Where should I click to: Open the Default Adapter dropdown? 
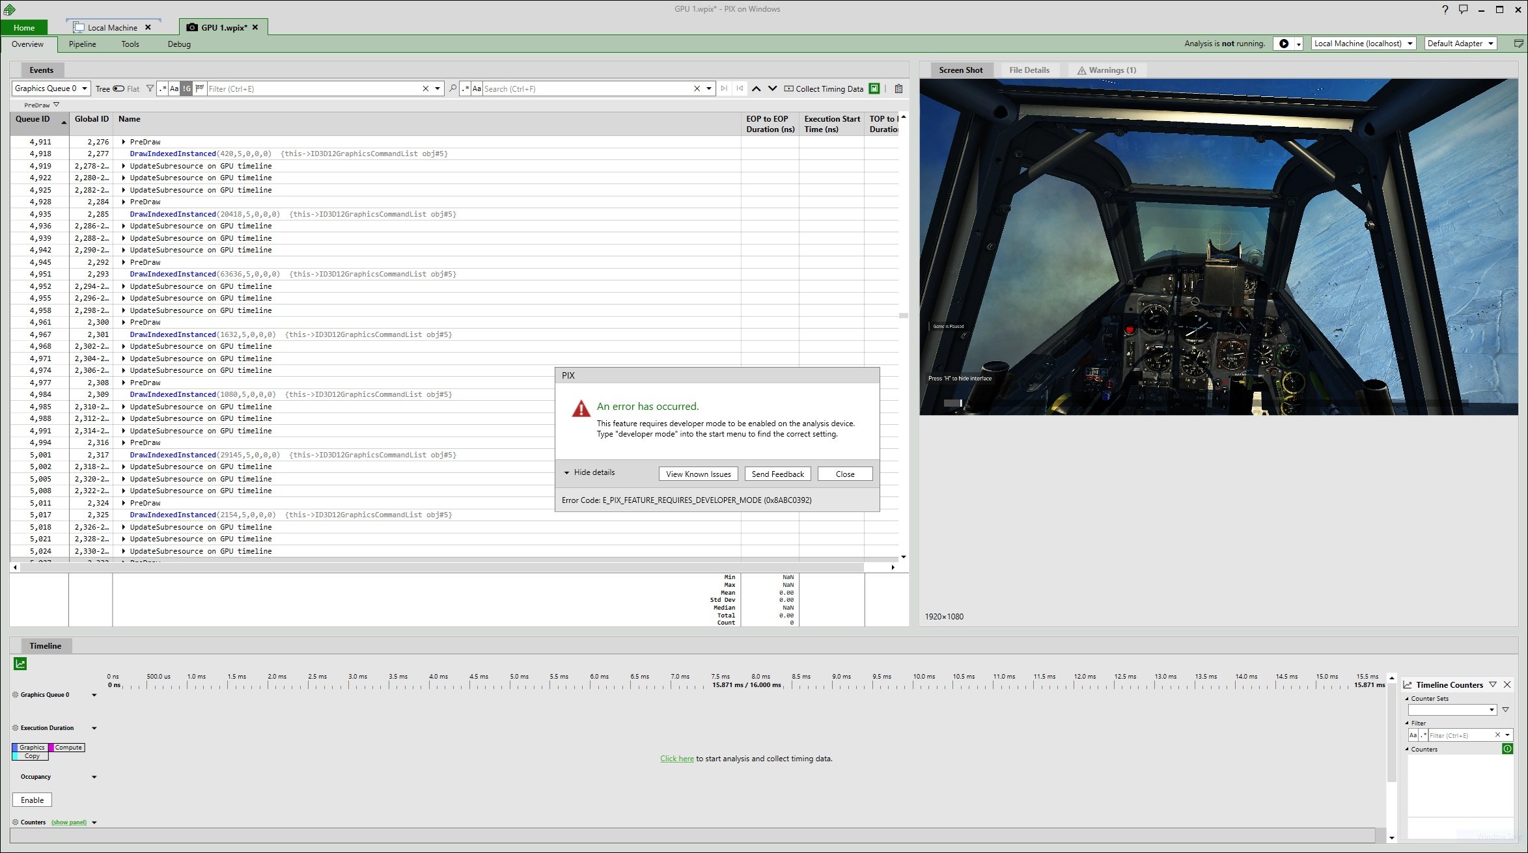pos(1460,44)
